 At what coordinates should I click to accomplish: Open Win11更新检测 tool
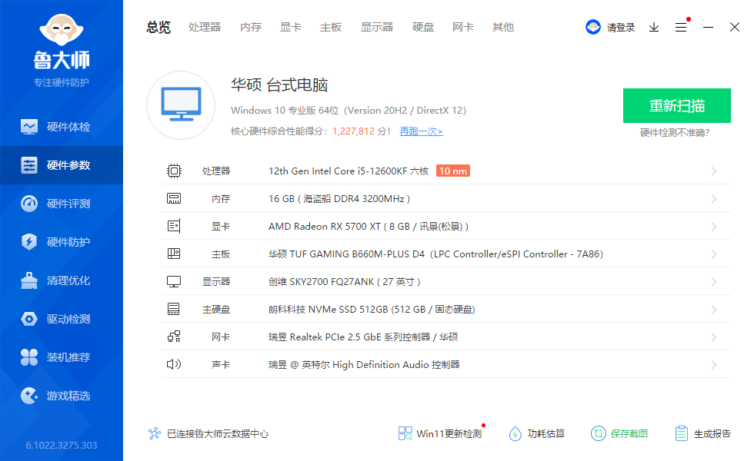[x=440, y=433]
